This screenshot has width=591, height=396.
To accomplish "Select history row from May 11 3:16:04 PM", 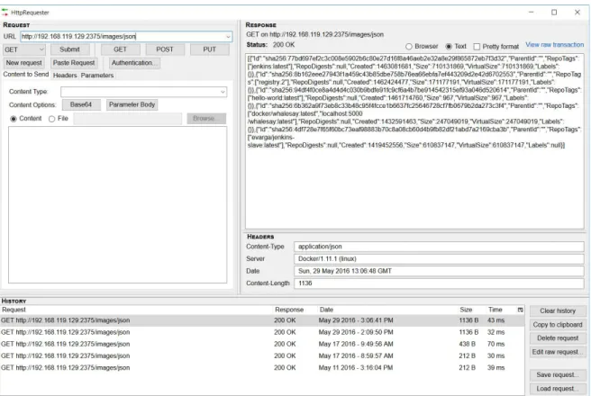I will point(262,368).
